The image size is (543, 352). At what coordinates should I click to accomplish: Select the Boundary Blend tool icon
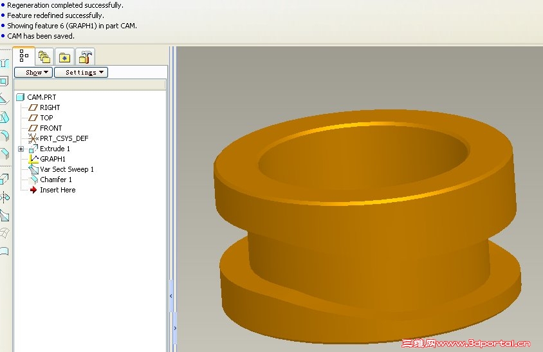(x=4, y=233)
